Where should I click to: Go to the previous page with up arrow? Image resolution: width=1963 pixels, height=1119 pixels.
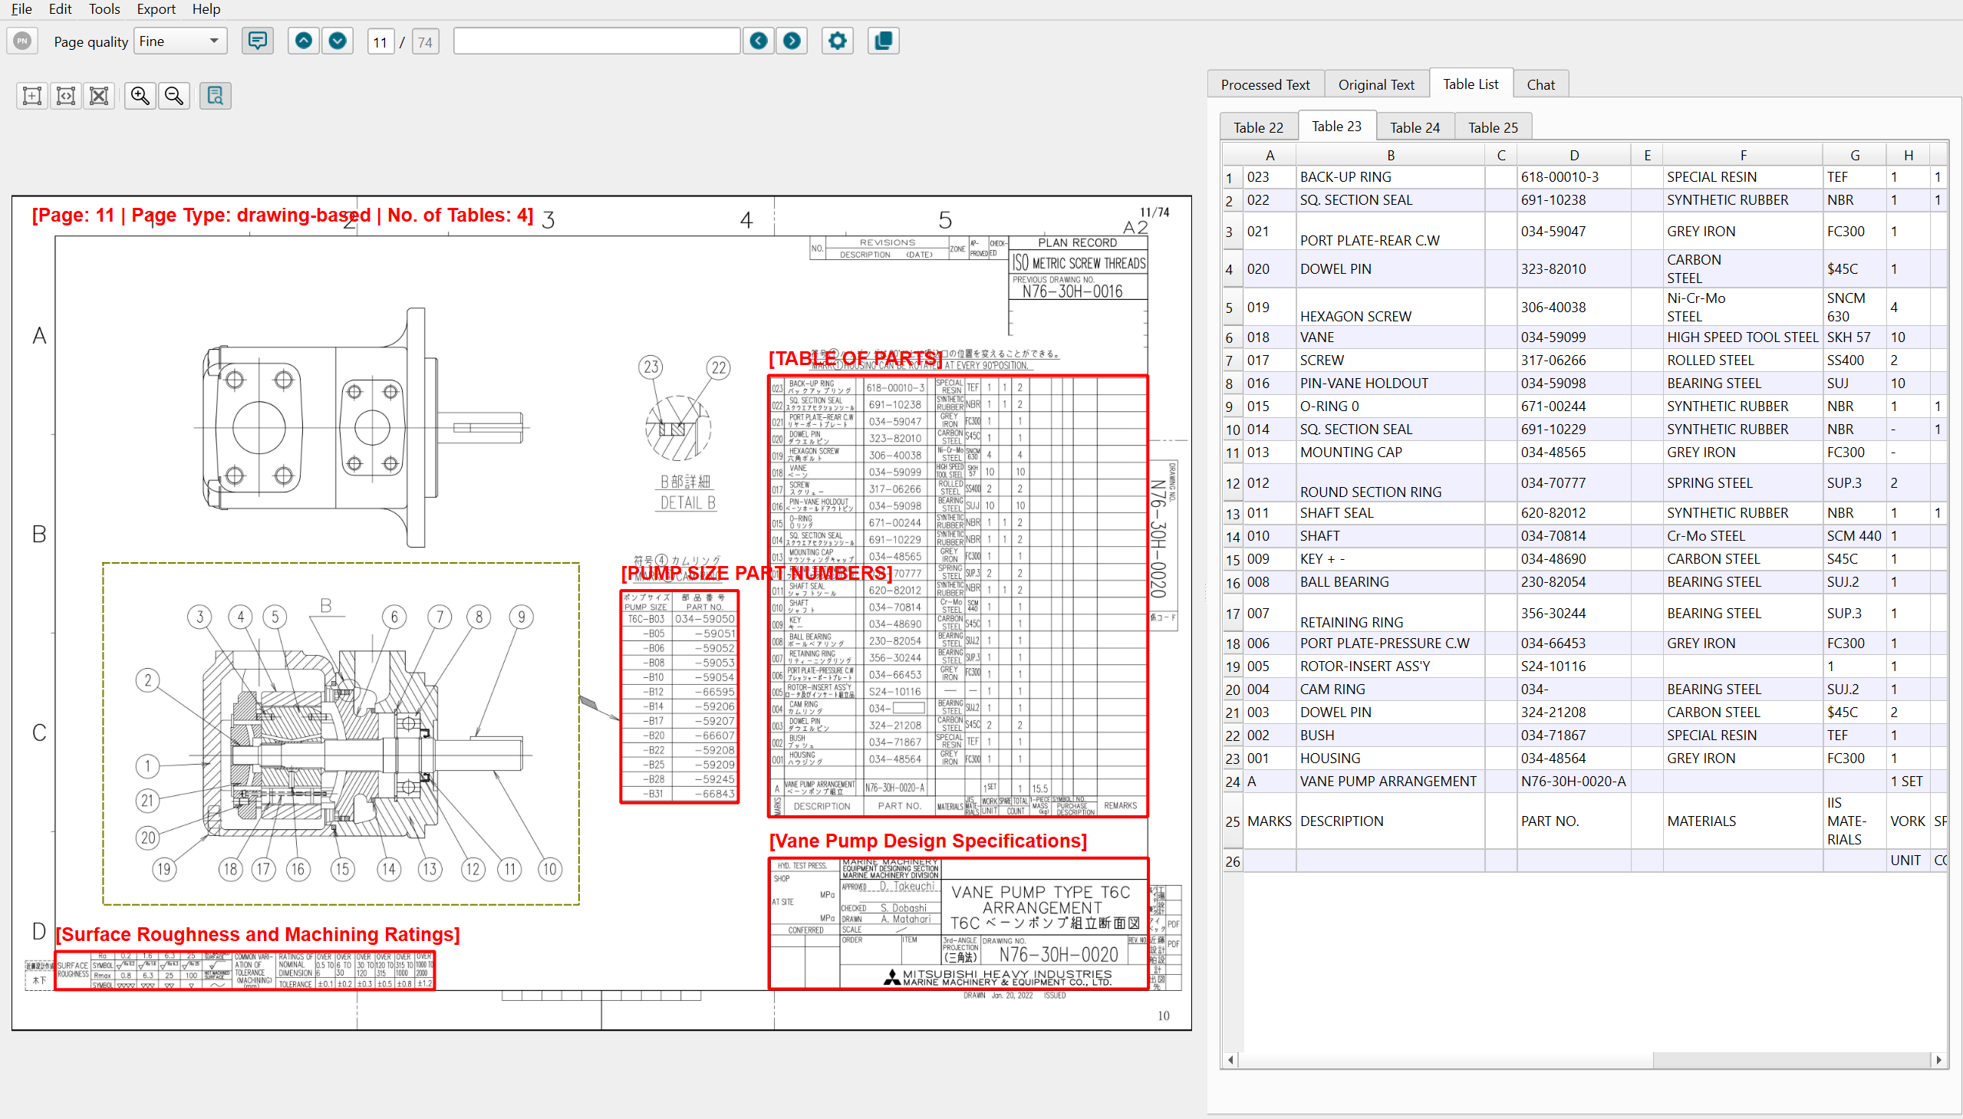tap(304, 41)
